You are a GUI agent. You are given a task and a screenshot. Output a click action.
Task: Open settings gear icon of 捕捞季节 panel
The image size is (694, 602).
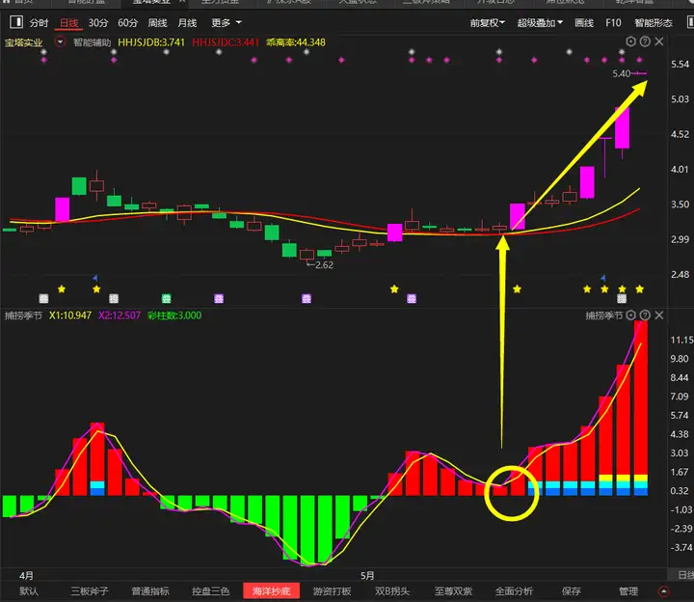click(x=631, y=315)
